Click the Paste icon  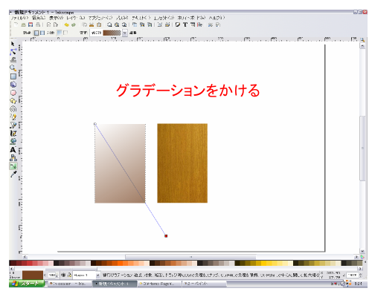[x=99, y=25]
